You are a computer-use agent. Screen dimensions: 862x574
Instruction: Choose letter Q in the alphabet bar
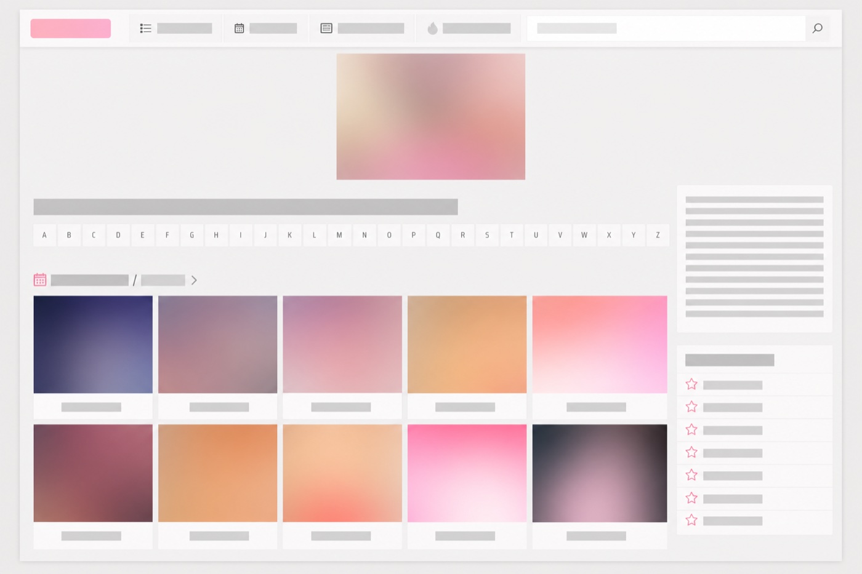438,235
